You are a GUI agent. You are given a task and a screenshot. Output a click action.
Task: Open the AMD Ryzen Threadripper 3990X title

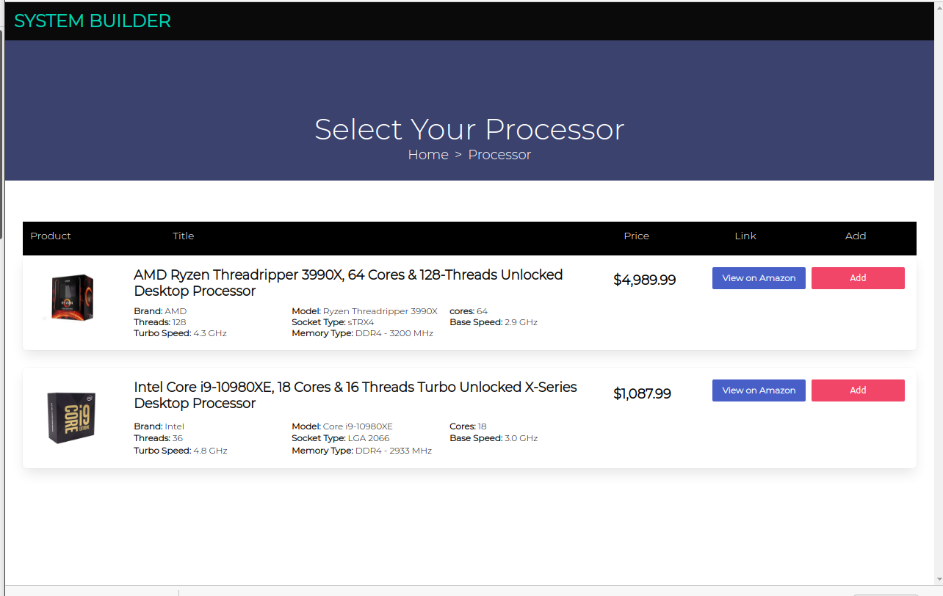348,283
